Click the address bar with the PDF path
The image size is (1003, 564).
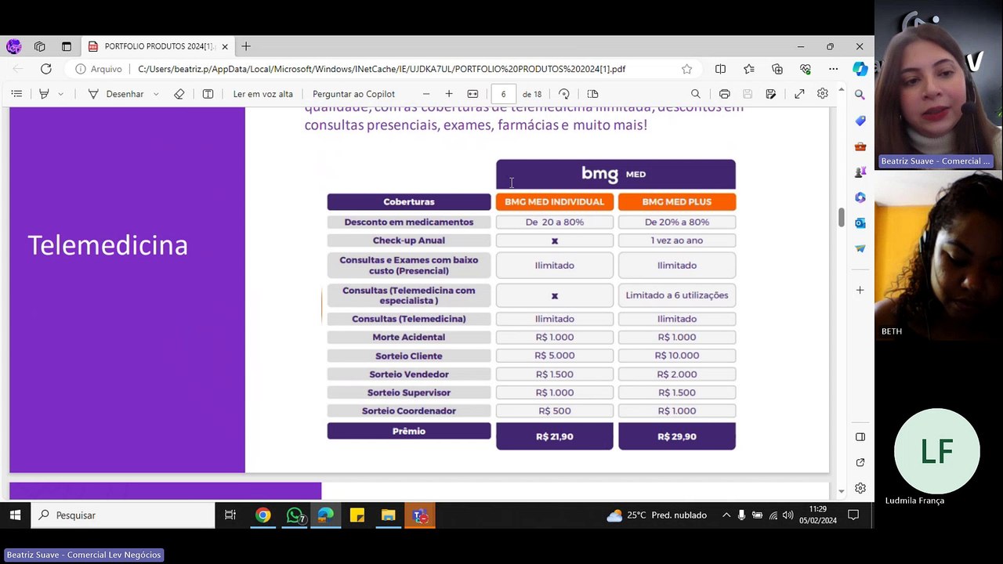[382, 69]
